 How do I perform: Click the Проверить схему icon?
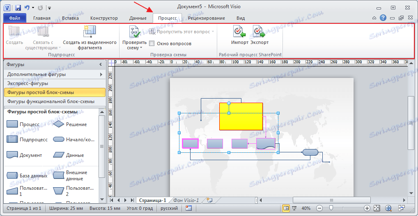(135, 32)
